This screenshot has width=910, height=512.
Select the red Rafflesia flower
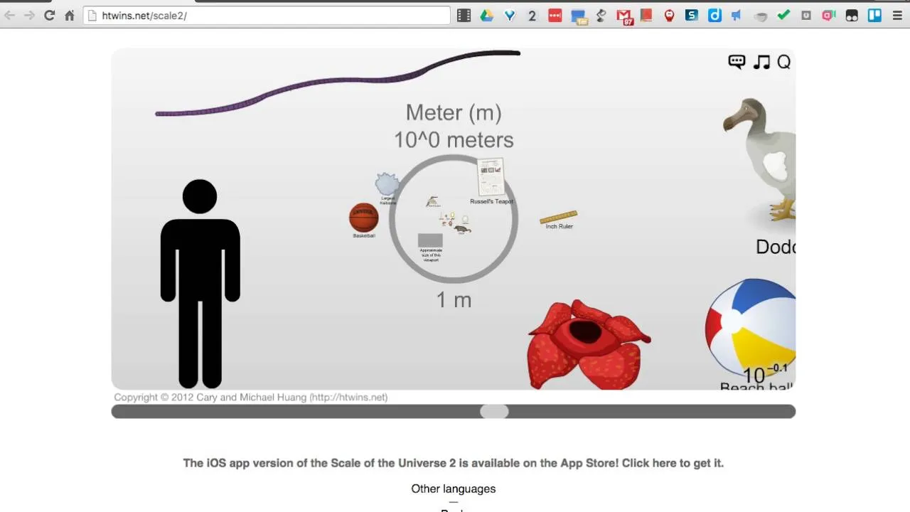click(588, 343)
